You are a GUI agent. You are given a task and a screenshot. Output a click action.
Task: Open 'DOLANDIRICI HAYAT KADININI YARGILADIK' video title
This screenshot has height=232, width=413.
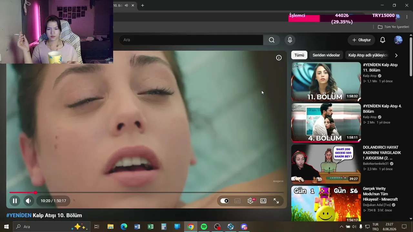coord(382,153)
